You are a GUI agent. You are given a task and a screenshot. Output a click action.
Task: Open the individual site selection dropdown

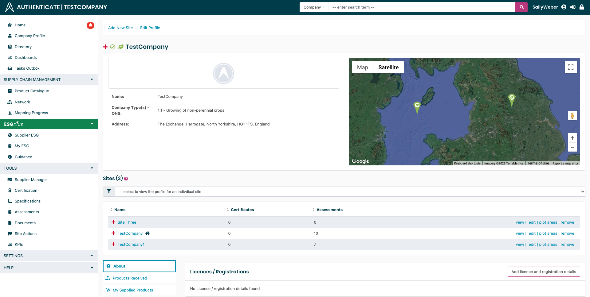[350, 191]
